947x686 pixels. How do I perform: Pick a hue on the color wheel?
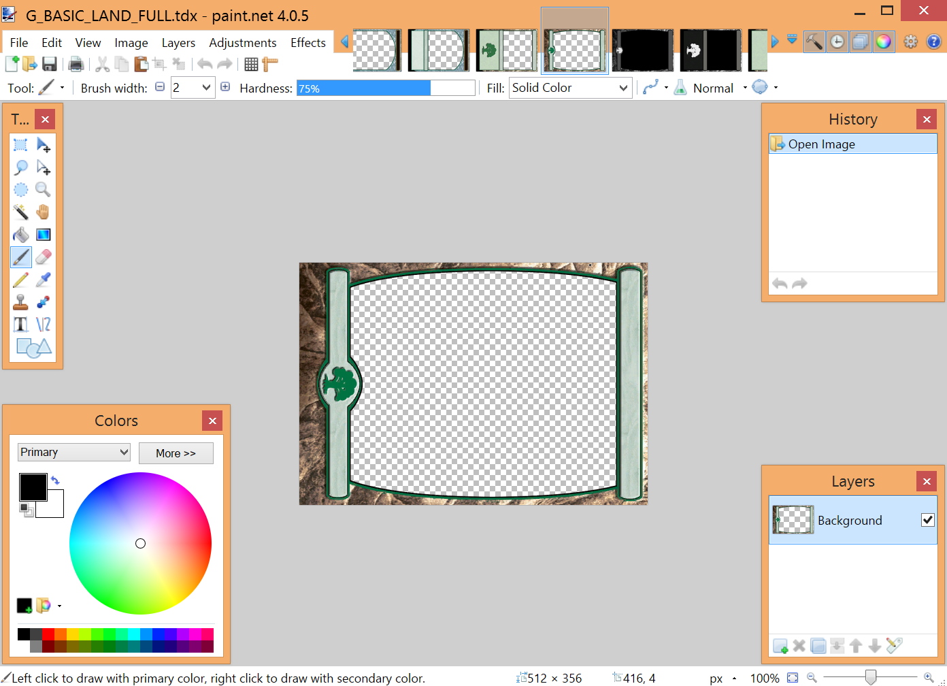[x=140, y=543]
